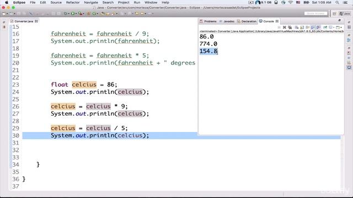Click the Search flashlight toolbar icon
Image resolution: width=353 pixels, height=198 pixels.
point(113,14)
